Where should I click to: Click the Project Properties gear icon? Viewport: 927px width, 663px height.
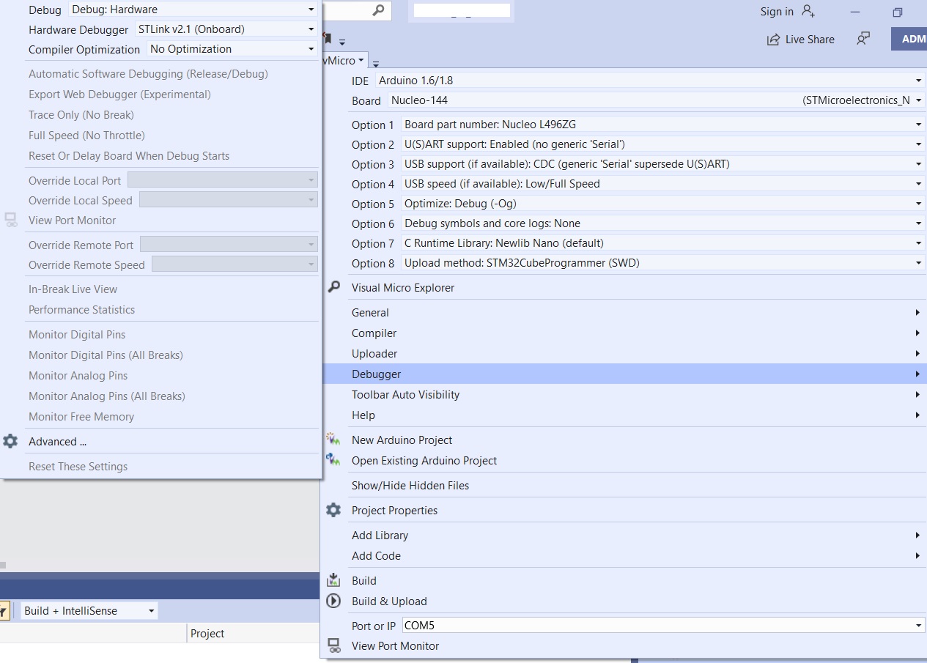point(333,510)
